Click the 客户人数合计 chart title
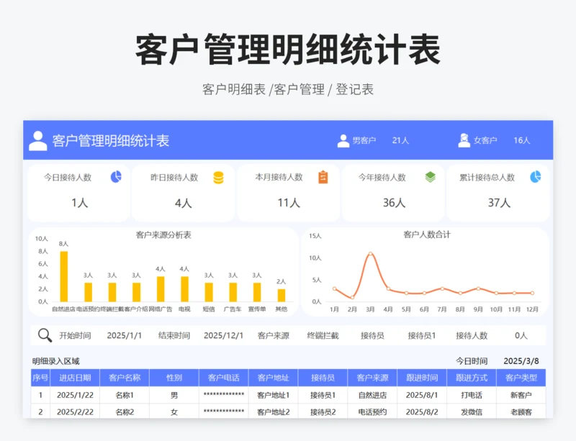The width and height of the screenshot is (576, 441). [427, 235]
